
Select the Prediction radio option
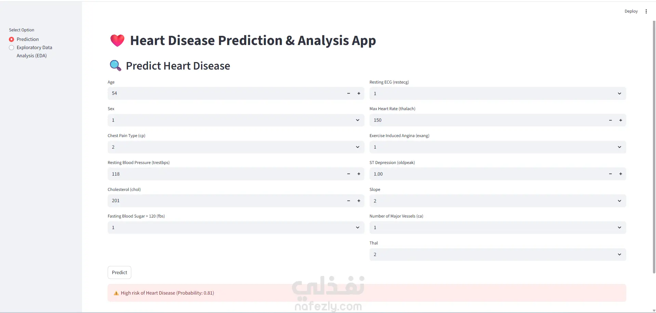click(x=12, y=39)
